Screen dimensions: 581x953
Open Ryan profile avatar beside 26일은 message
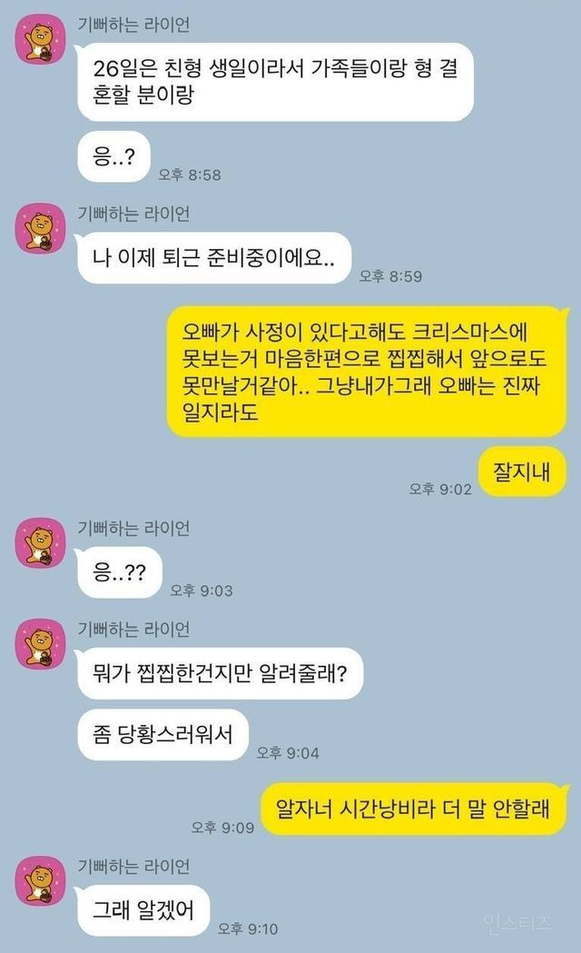pos(40,39)
